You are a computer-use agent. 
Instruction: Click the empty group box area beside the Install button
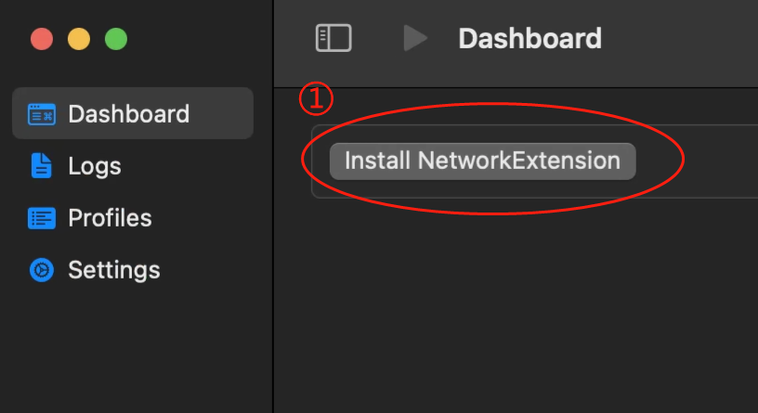(x=696, y=161)
